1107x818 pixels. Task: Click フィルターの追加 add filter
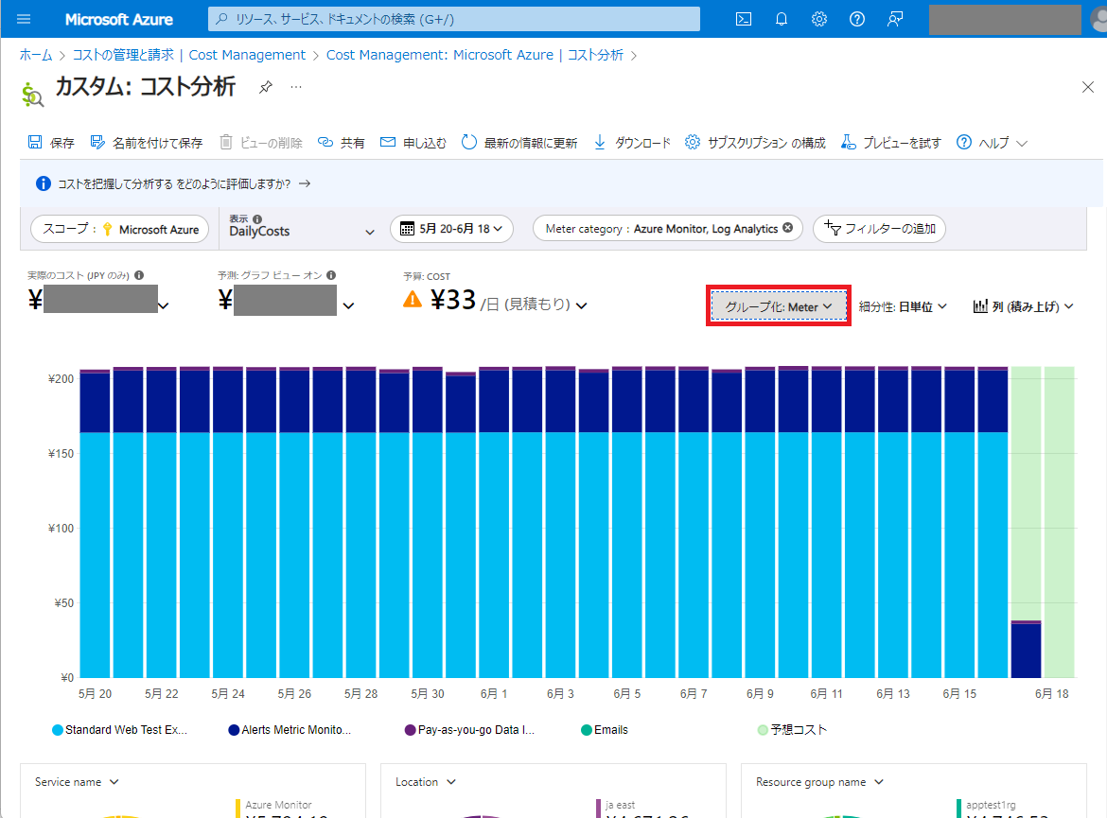(x=879, y=229)
